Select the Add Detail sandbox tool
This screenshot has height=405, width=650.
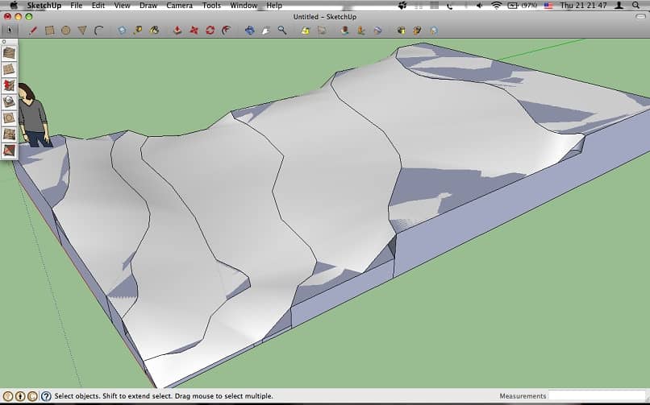click(x=9, y=134)
